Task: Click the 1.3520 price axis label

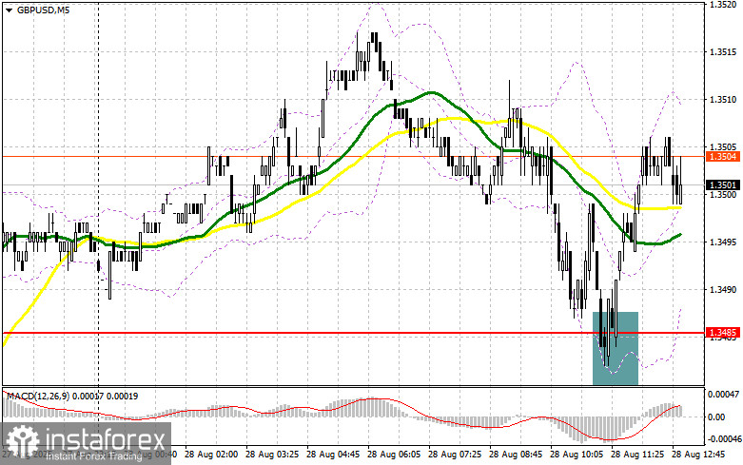Action: [x=723, y=5]
